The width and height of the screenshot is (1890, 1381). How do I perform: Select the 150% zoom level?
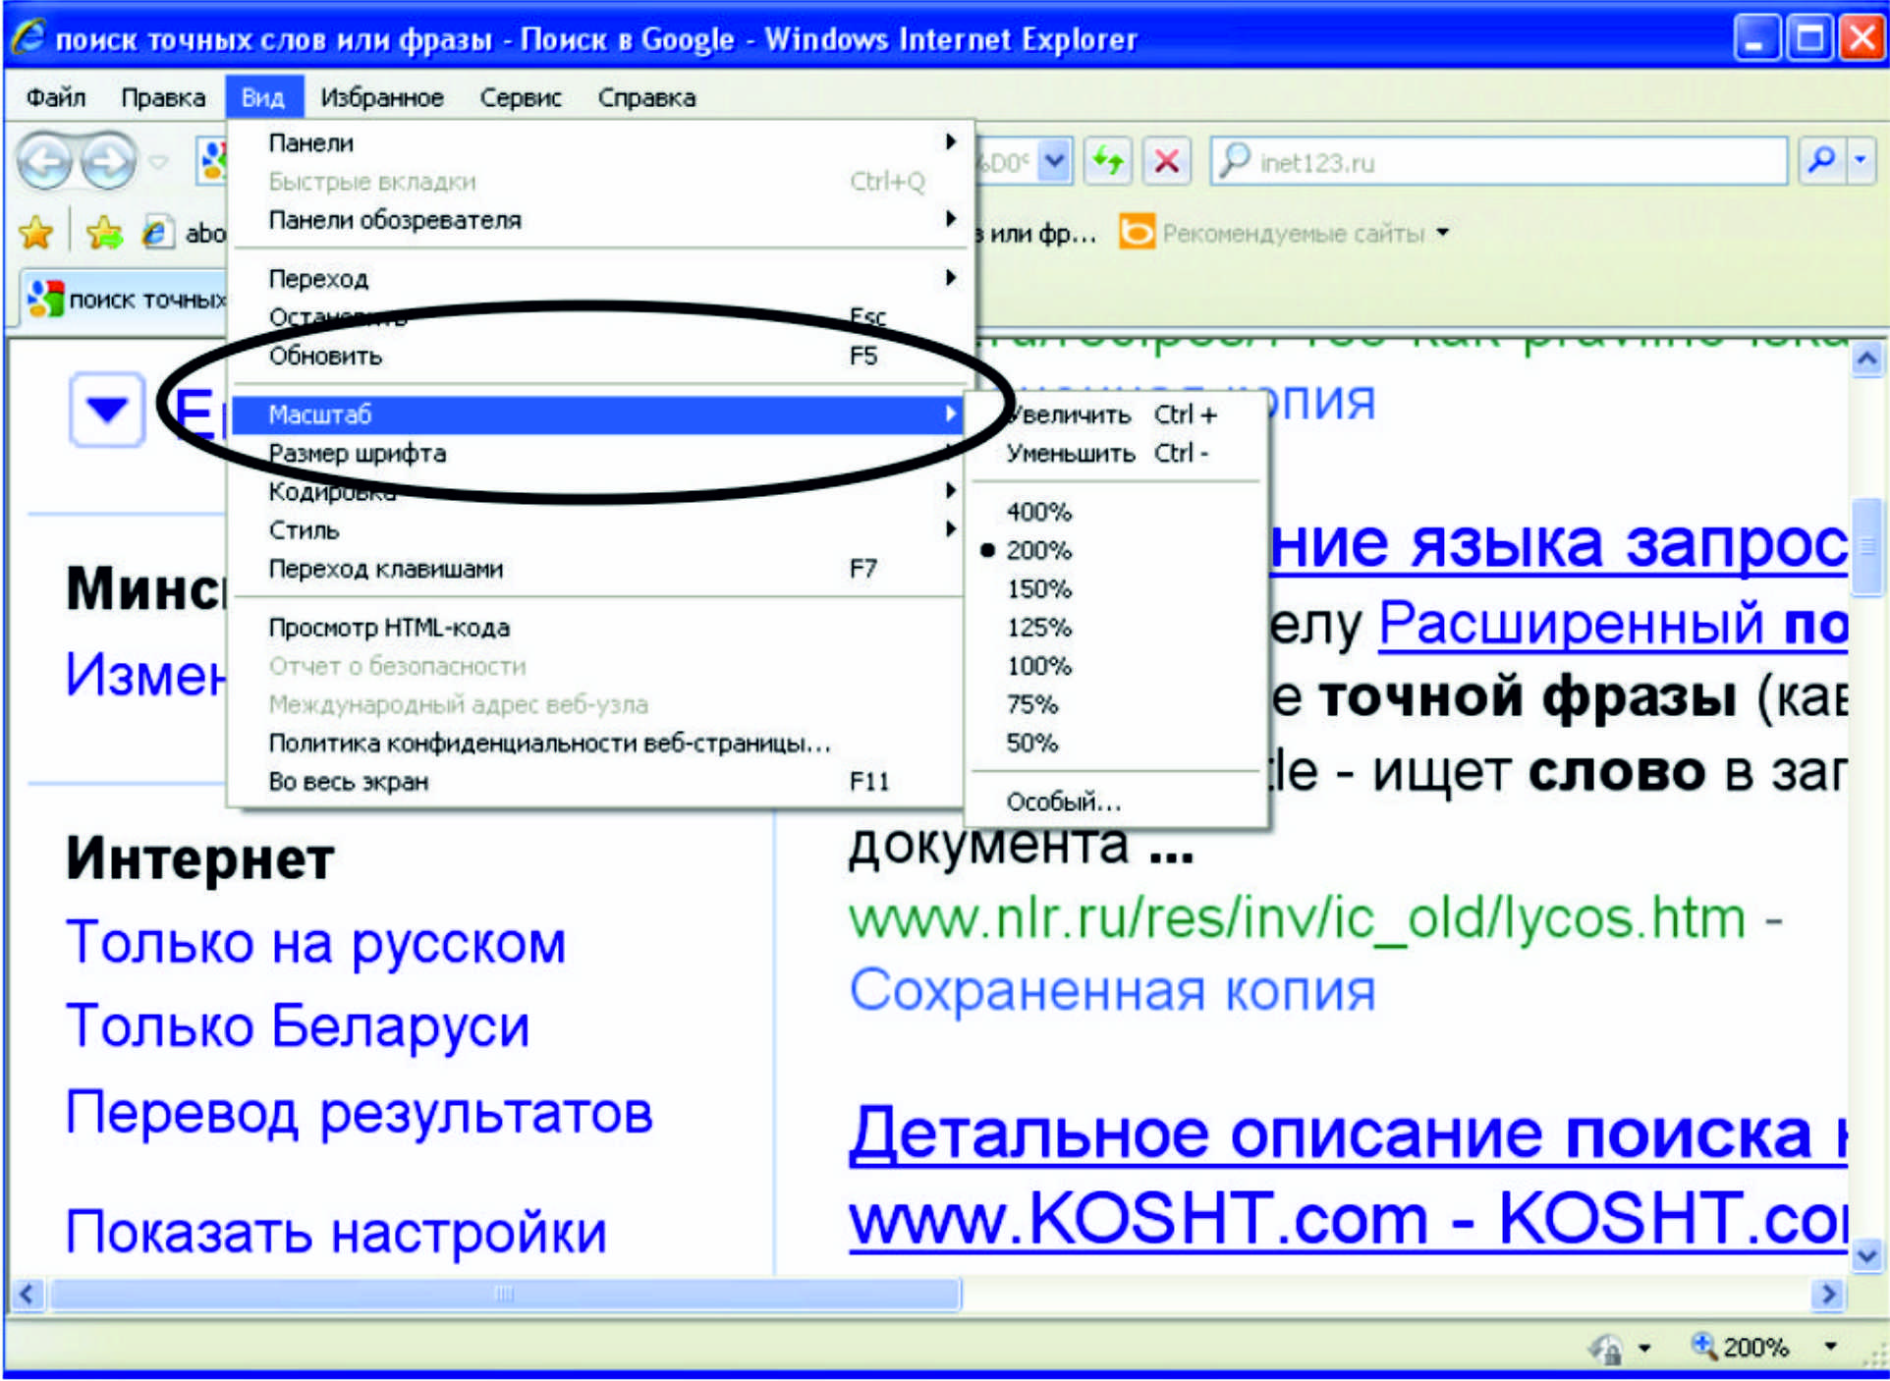1038,588
